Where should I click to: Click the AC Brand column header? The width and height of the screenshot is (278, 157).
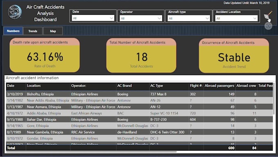[x=124, y=86]
